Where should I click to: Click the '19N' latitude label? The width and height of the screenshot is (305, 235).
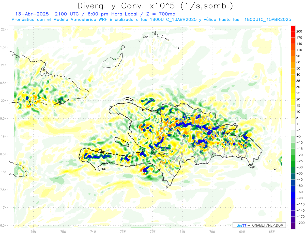coord(4,136)
